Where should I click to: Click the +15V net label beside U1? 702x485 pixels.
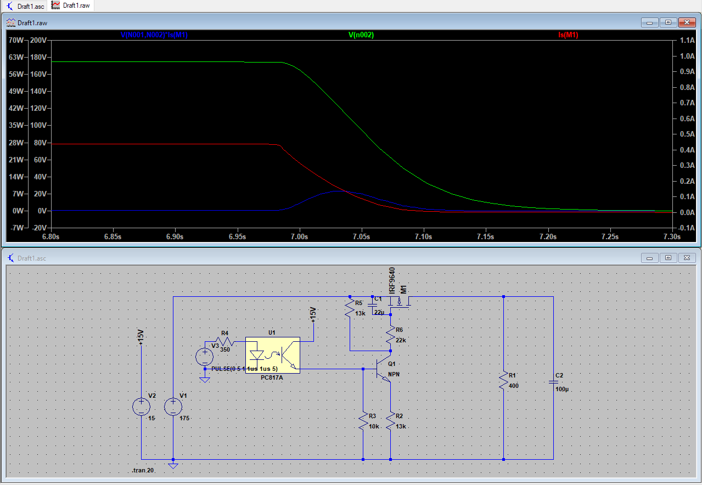tap(313, 315)
